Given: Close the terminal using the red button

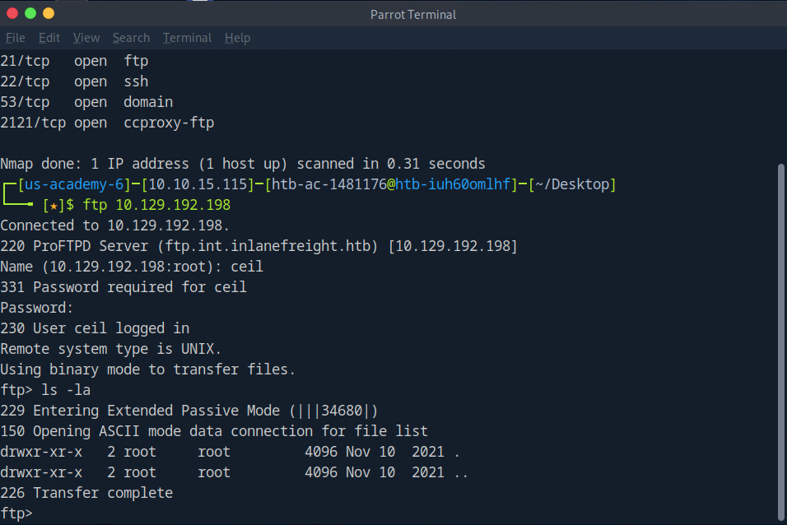Looking at the screenshot, I should [x=12, y=13].
